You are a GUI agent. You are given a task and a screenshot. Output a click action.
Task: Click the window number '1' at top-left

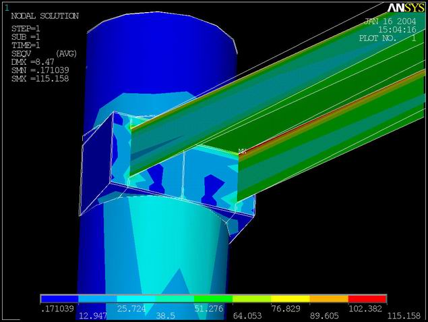coord(7,8)
